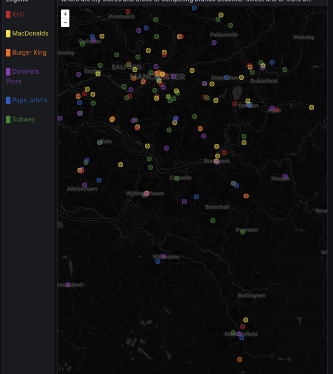Click the yellow marker north of Macclesfield
This screenshot has width=333, height=374.
(246, 320)
